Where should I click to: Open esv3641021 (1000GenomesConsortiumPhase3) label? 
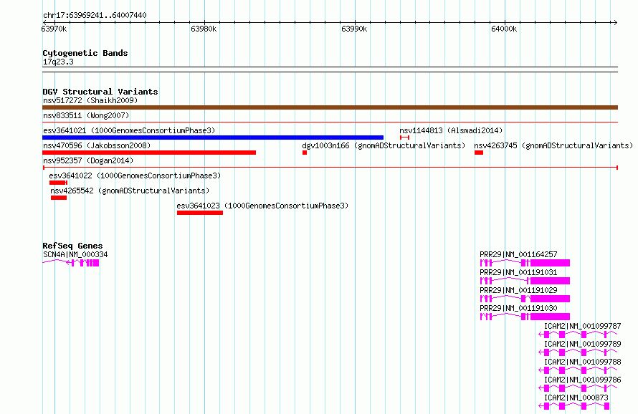pos(129,130)
